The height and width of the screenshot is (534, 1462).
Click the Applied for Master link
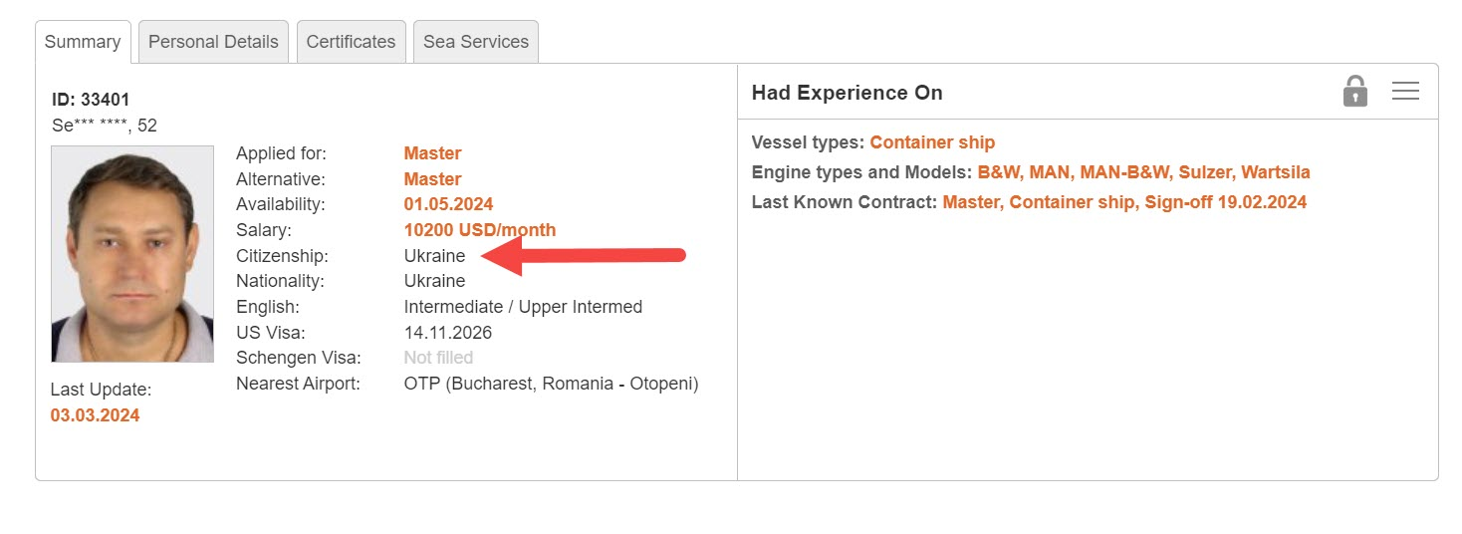point(432,153)
